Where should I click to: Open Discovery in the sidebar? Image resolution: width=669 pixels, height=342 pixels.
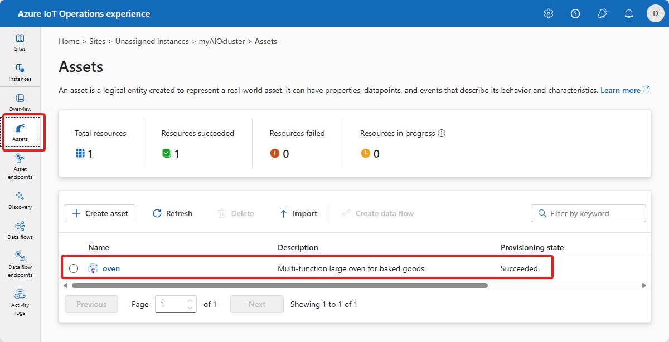[x=20, y=201]
